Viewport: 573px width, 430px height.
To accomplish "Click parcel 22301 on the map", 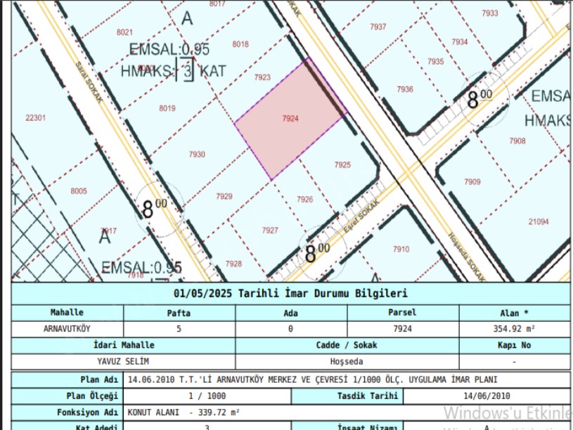I will [34, 118].
